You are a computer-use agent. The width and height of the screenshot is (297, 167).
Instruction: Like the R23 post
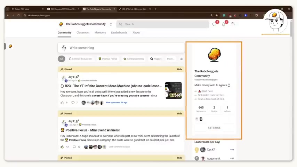tap(62, 103)
